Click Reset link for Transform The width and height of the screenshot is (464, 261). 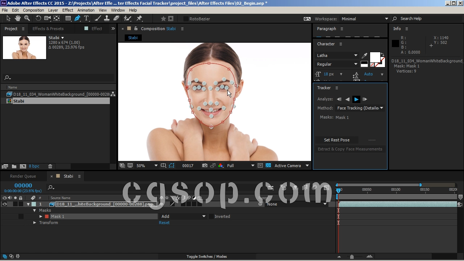click(164, 223)
